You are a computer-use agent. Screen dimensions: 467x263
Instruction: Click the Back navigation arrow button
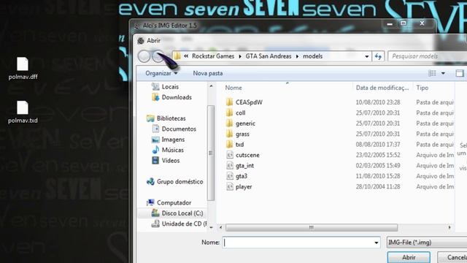pyautogui.click(x=144, y=56)
